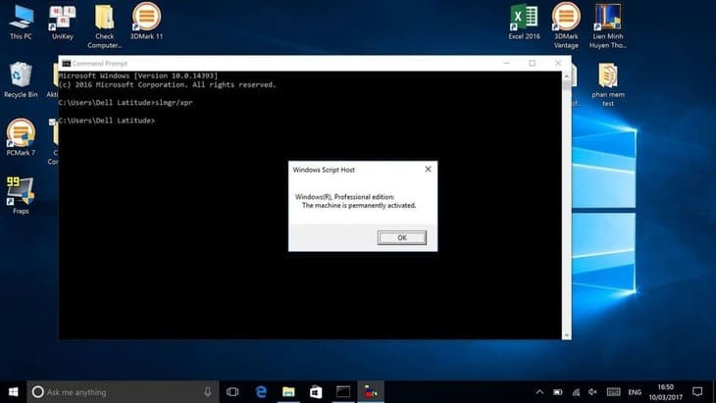This screenshot has width=716, height=403.
Task: Click the 'slmgr/xpr' command line text
Action: (174, 103)
